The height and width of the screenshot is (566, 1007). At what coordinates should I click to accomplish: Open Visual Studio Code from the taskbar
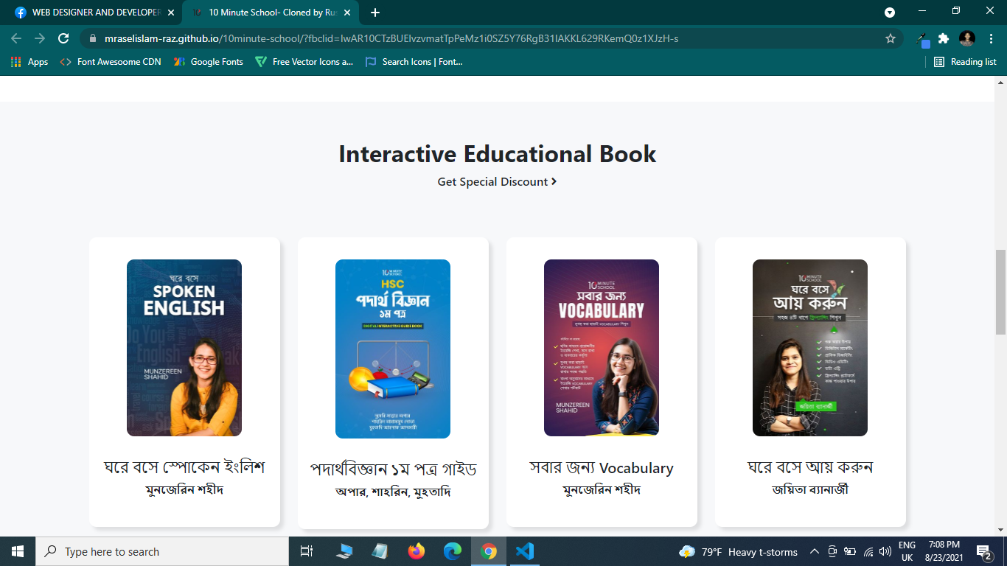click(524, 551)
